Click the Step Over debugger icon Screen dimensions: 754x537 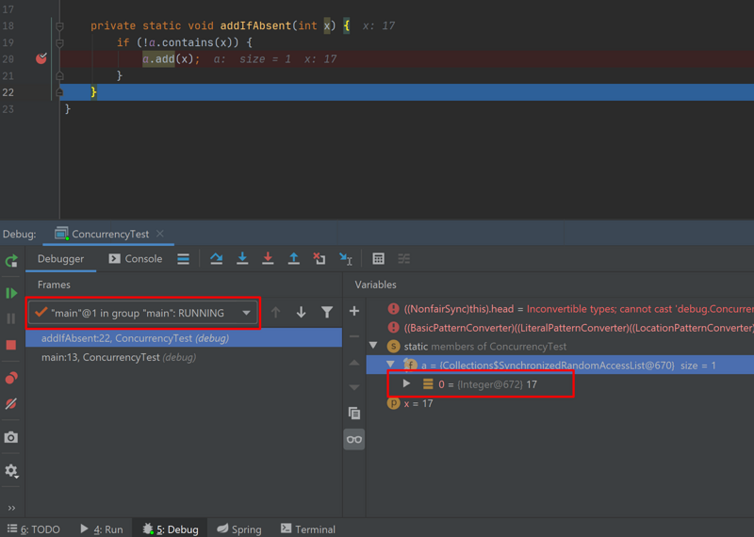tap(217, 259)
